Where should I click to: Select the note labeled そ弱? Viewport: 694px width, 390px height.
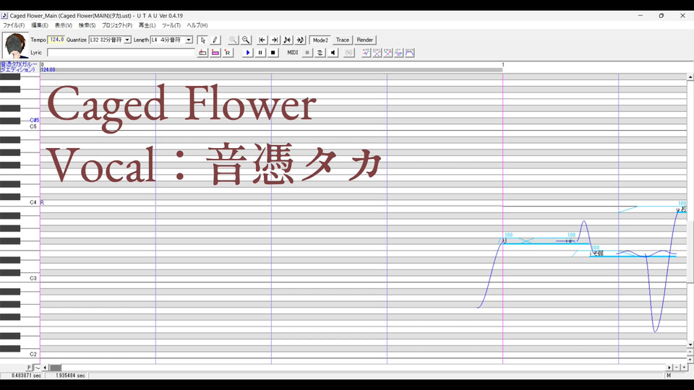tap(598, 253)
